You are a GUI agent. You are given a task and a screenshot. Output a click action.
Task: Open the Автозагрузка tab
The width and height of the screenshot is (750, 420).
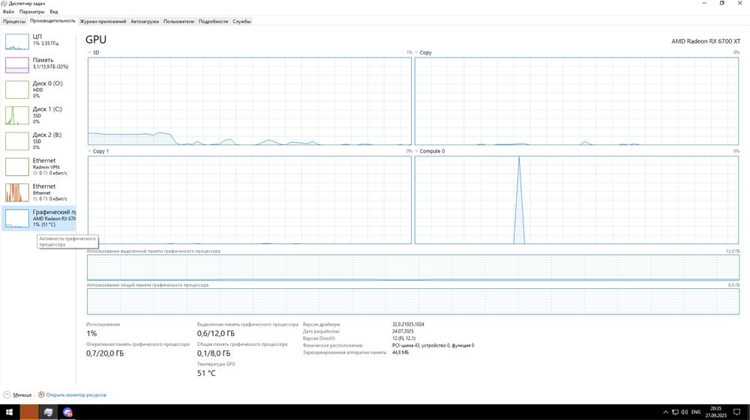145,22
